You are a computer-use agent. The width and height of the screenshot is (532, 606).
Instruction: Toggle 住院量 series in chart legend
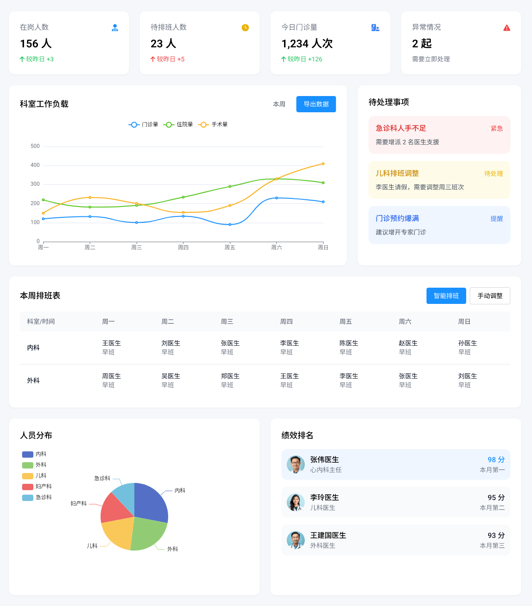(x=178, y=124)
